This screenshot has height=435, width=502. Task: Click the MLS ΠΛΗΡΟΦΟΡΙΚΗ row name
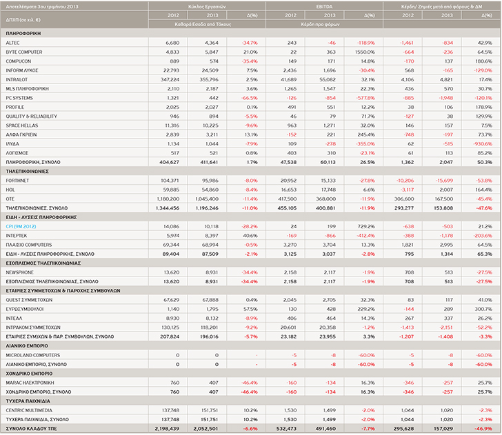[27, 89]
